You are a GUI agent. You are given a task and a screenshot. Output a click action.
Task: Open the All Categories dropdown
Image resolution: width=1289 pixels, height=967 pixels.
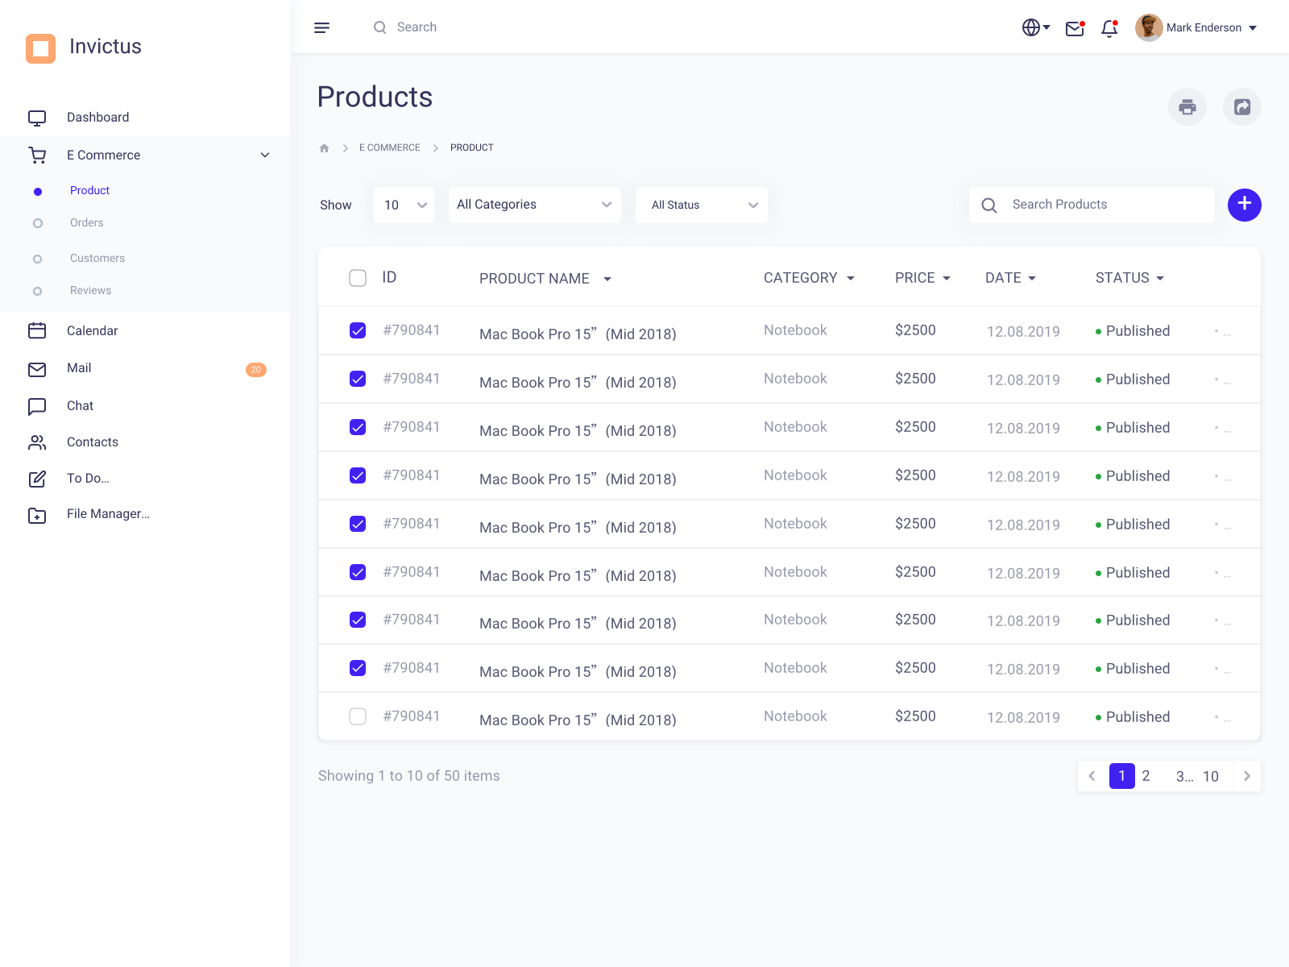(x=535, y=205)
